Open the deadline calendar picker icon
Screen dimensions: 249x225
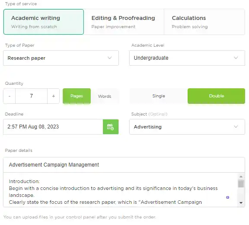click(111, 127)
